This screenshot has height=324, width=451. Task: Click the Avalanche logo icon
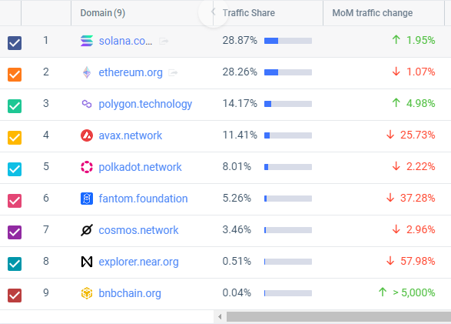87,135
